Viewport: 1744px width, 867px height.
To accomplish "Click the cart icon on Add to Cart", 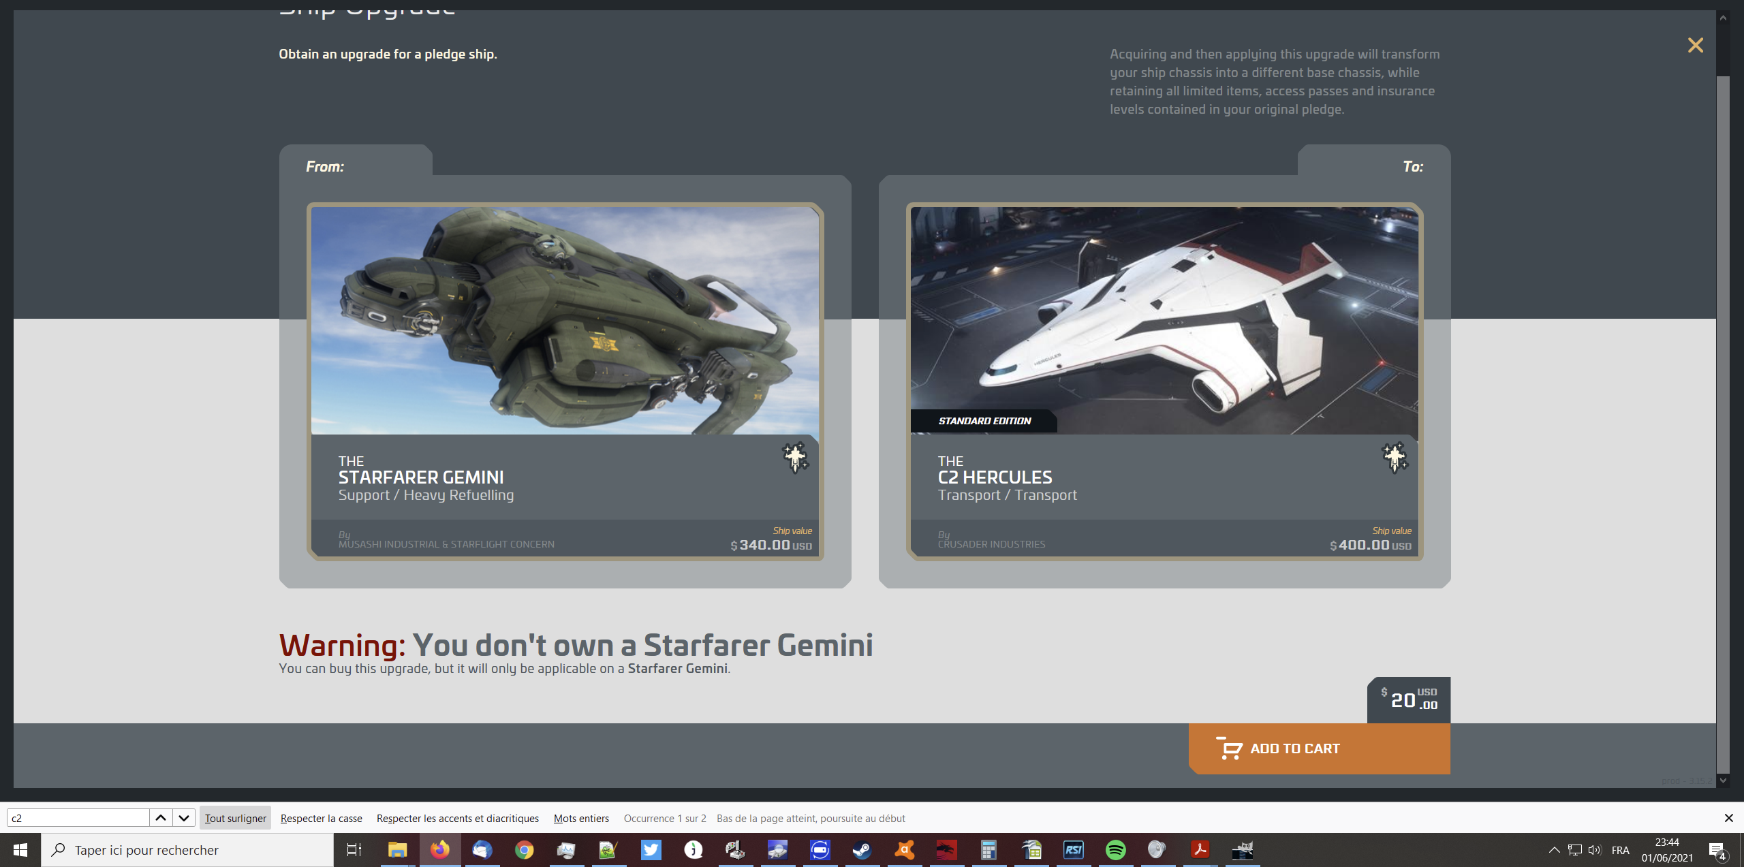I will click(1230, 748).
